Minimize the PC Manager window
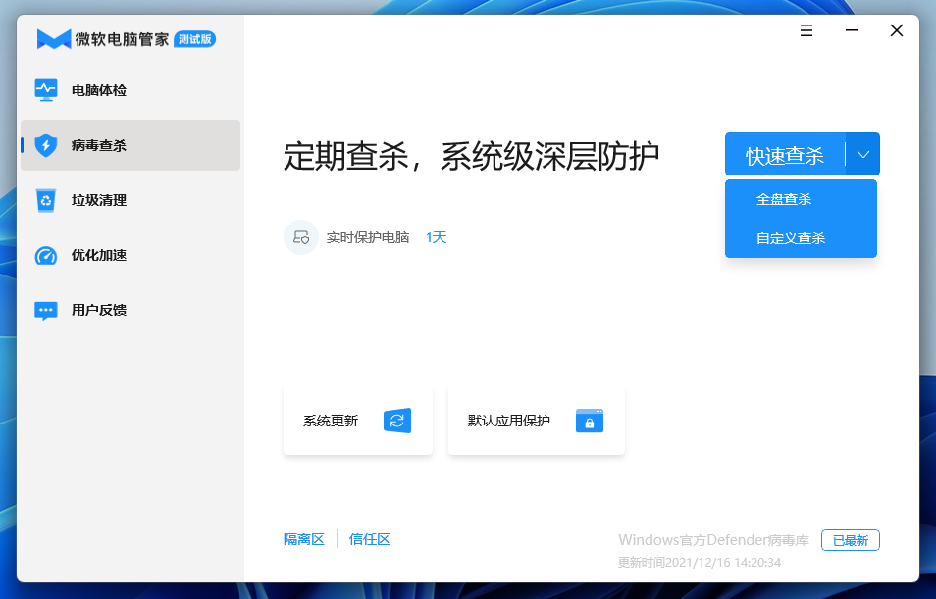Screen dimensions: 936x599 pos(852,30)
